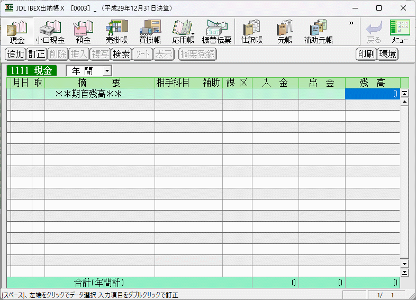Click the 課区 column header

[x=237, y=83]
